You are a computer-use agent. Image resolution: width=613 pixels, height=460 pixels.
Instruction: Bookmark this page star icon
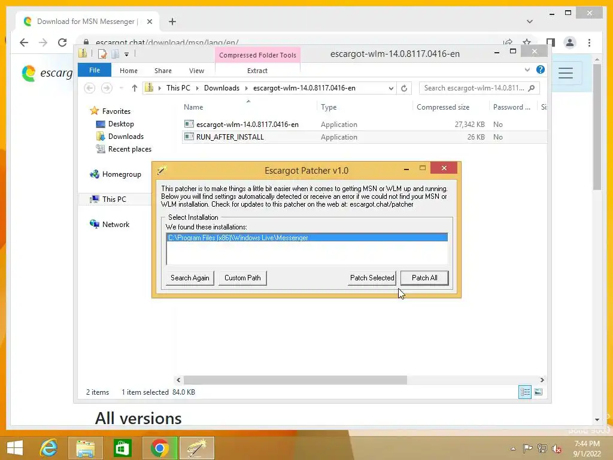pyautogui.click(x=527, y=42)
